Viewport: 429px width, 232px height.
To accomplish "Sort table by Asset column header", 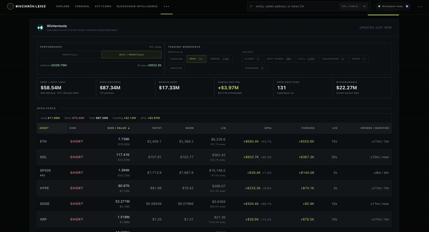I will click(x=44, y=128).
